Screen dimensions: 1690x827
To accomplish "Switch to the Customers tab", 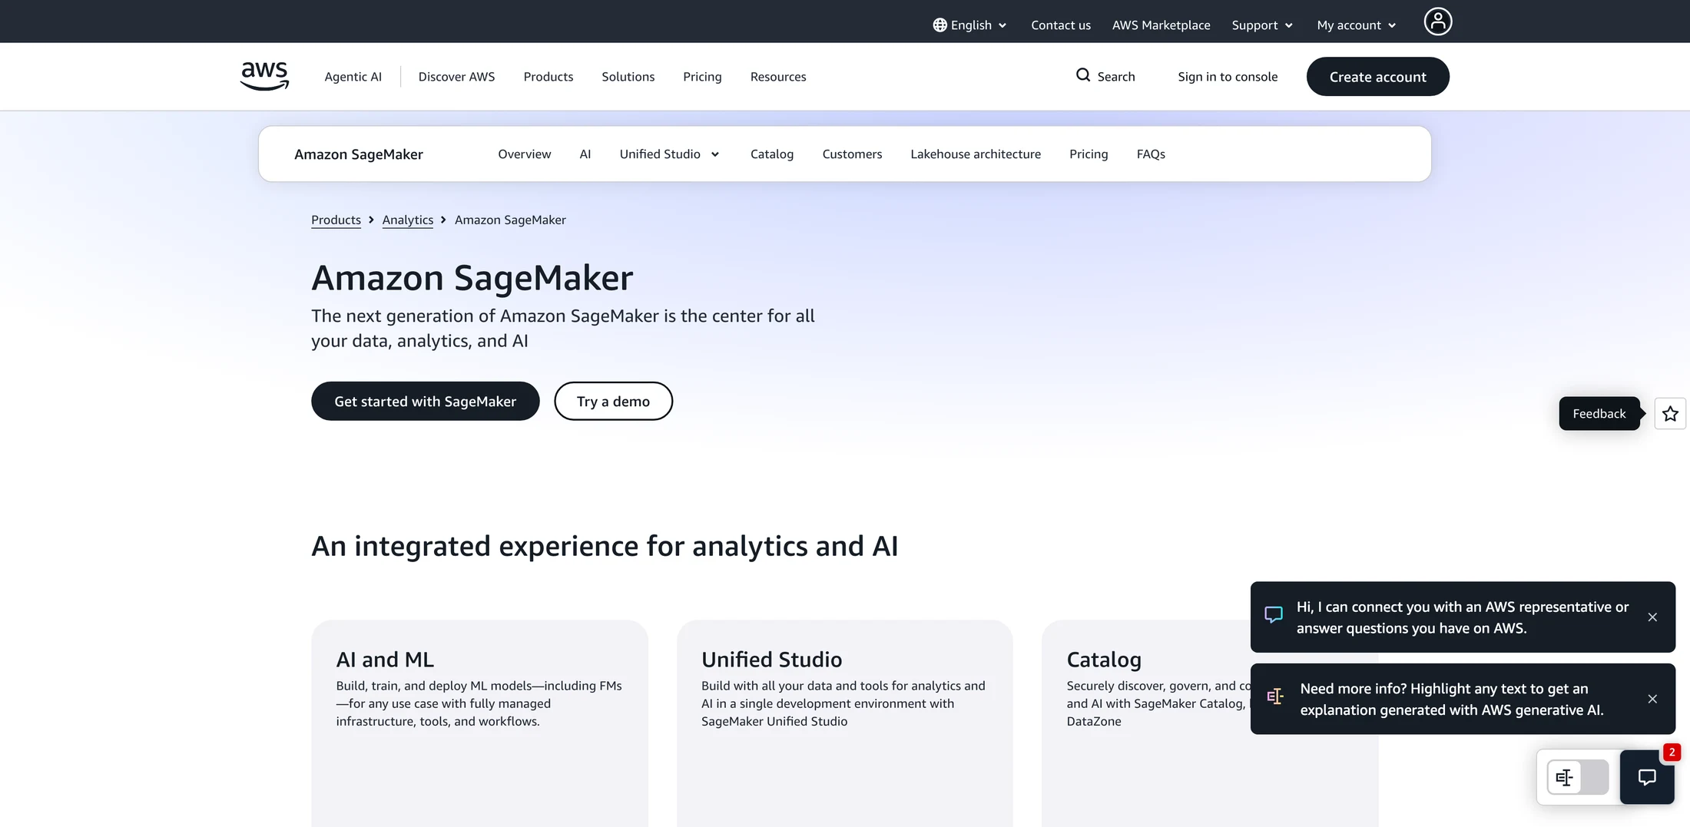I will click(x=852, y=154).
